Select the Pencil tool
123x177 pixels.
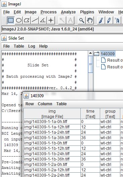[109, 20]
